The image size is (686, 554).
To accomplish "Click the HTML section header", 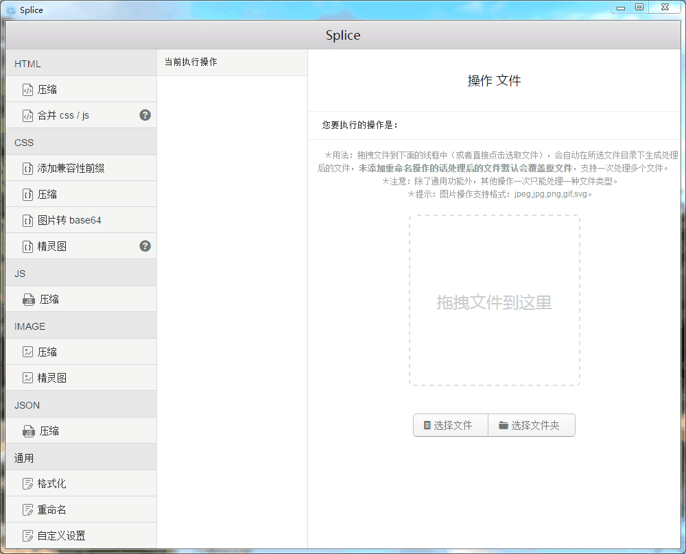I will (x=82, y=63).
